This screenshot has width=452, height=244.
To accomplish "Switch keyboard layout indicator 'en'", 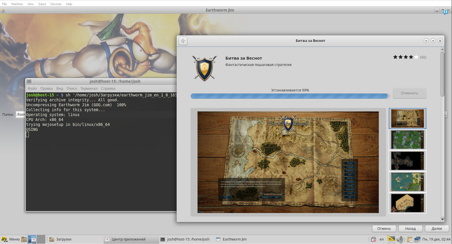I will (382, 239).
